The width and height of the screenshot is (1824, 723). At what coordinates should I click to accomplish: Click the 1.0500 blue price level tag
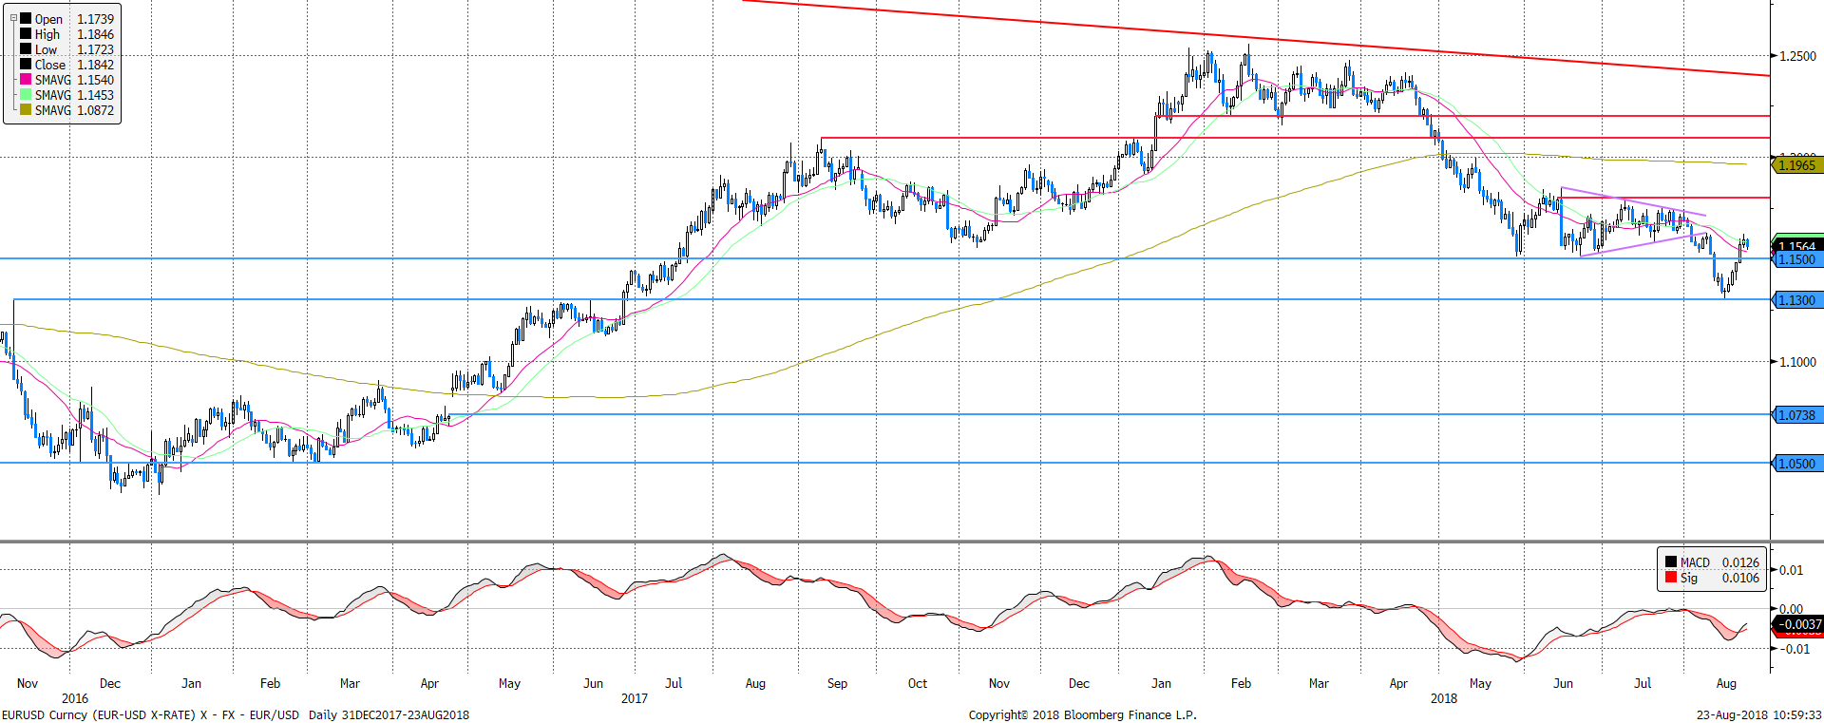(x=1797, y=464)
